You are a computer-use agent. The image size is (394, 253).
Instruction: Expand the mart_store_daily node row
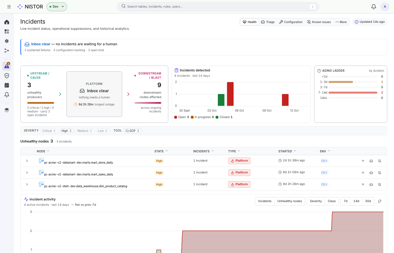click(27, 161)
